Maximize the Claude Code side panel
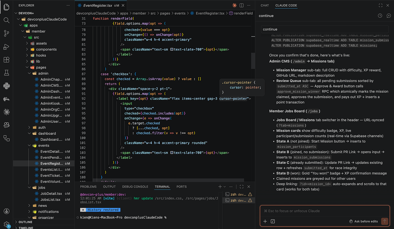This screenshot has width=394, height=229. (380, 5)
